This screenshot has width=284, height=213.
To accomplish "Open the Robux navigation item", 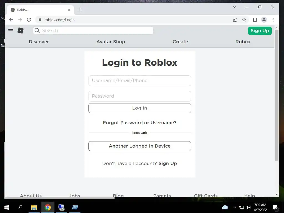I will click(243, 42).
